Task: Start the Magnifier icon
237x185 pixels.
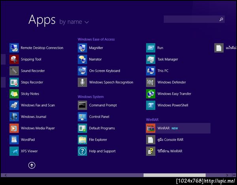Action: (x=83, y=48)
